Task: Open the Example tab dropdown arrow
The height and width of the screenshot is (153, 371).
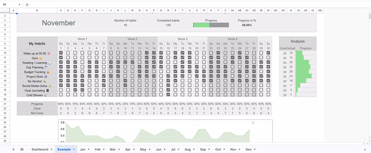Action: (74, 150)
